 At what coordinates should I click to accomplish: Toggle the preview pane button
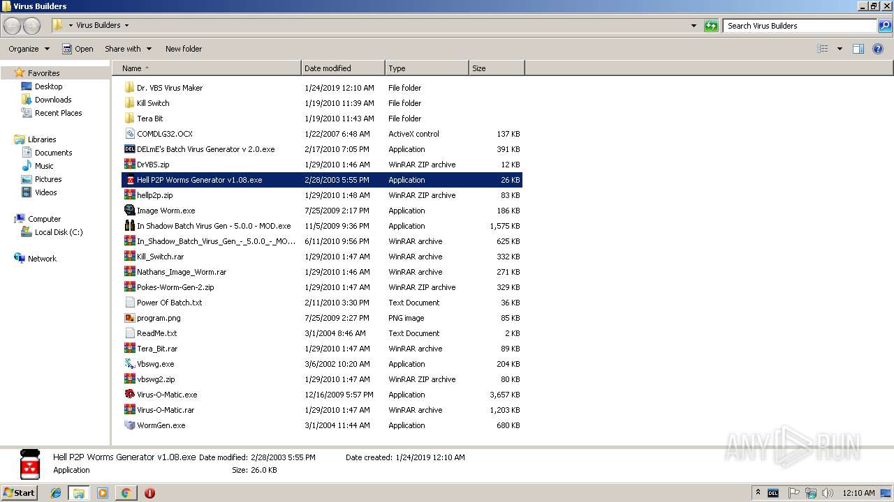pyautogui.click(x=858, y=49)
